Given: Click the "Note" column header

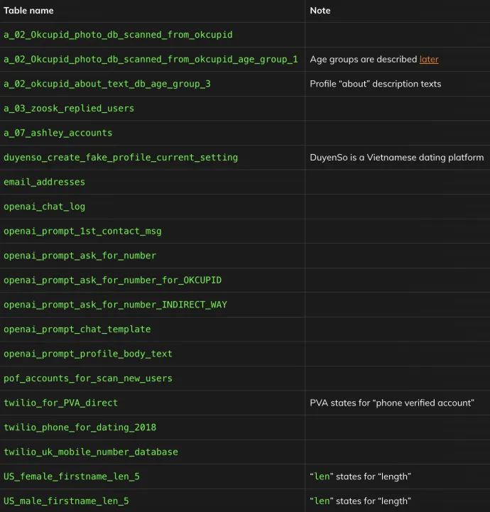Looking at the screenshot, I should tap(320, 11).
